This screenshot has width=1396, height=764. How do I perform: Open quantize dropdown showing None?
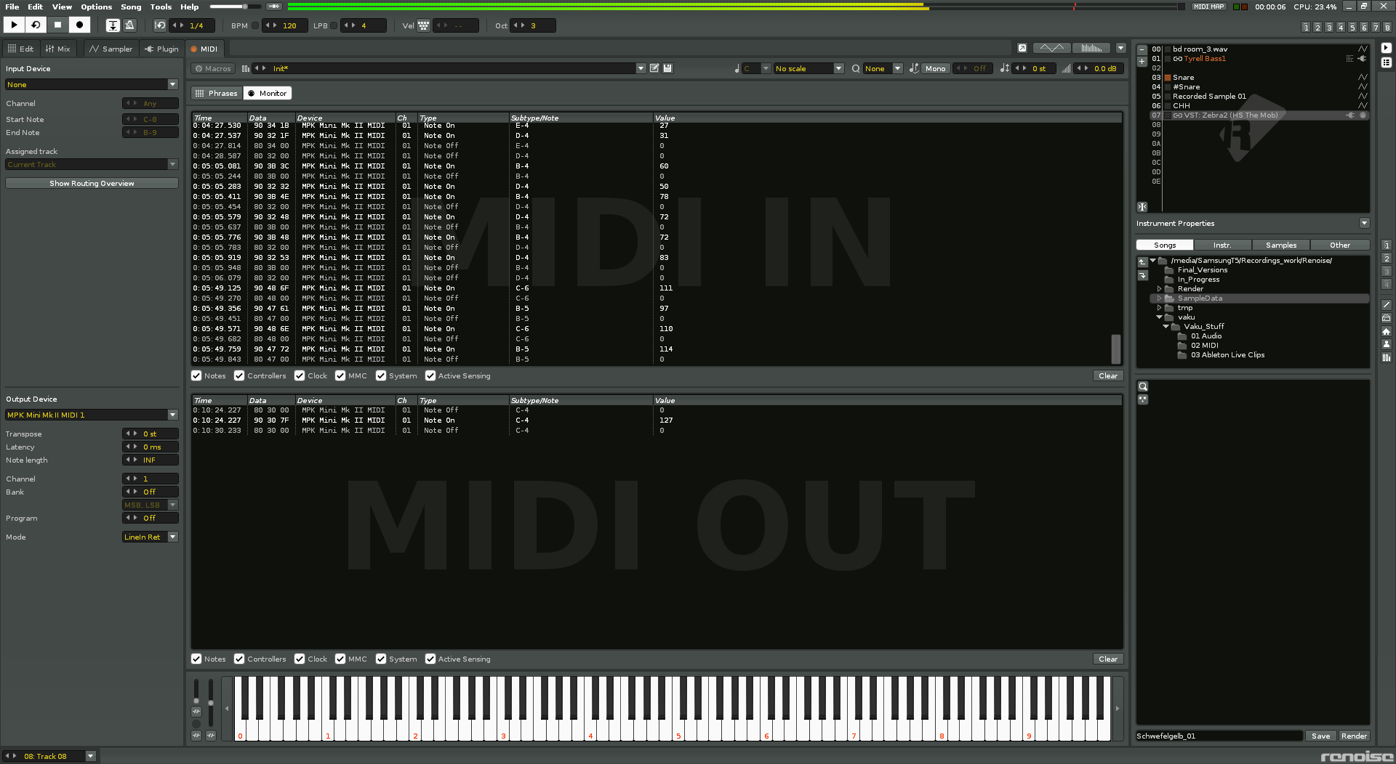coord(883,68)
